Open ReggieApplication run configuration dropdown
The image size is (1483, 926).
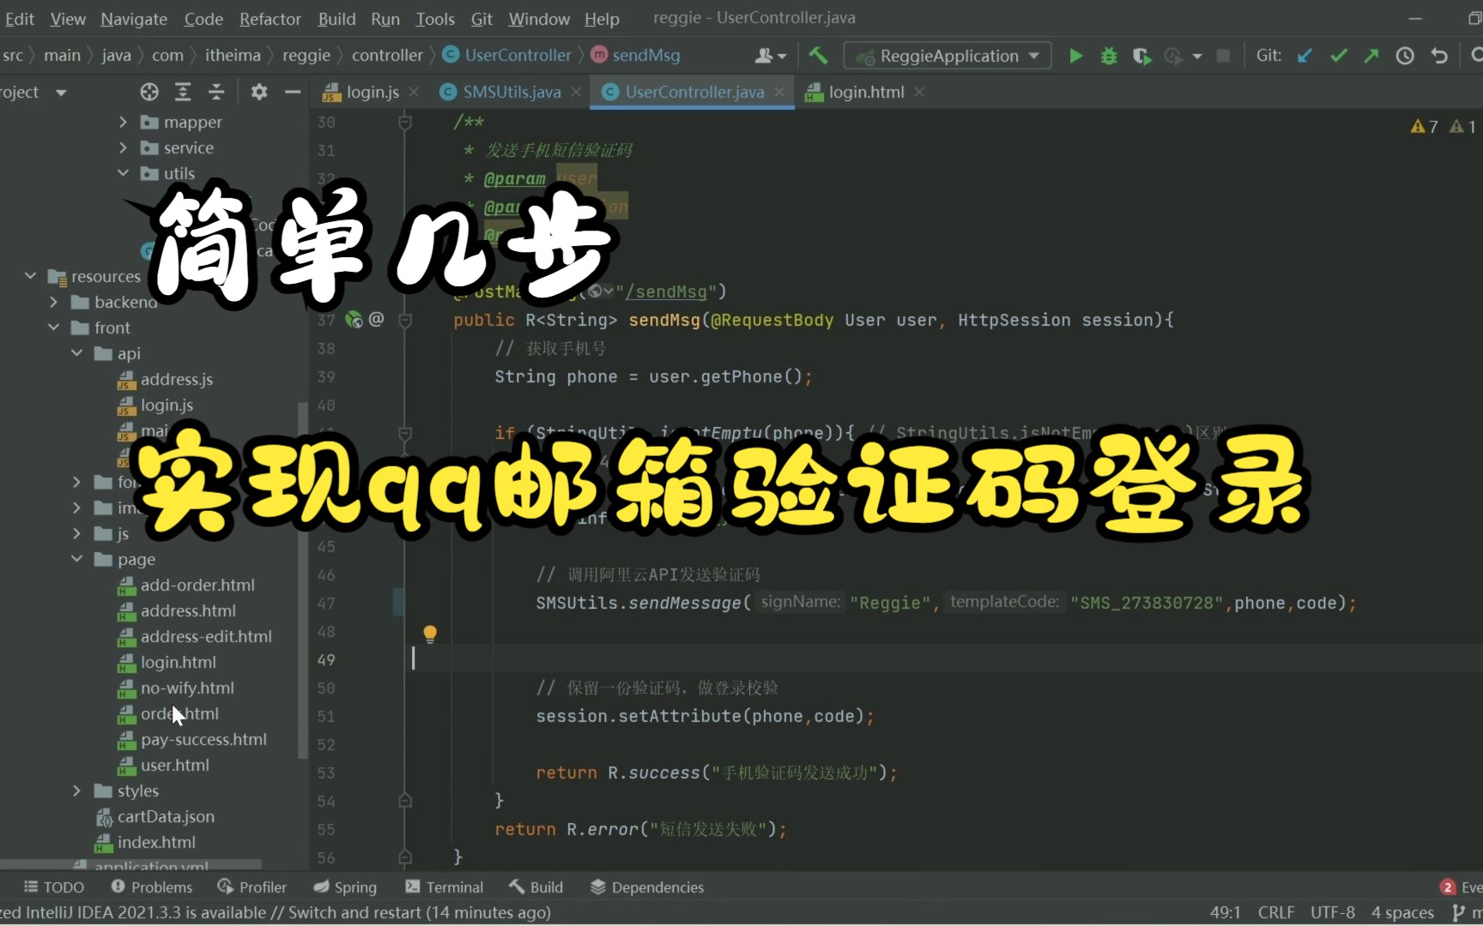(x=947, y=56)
